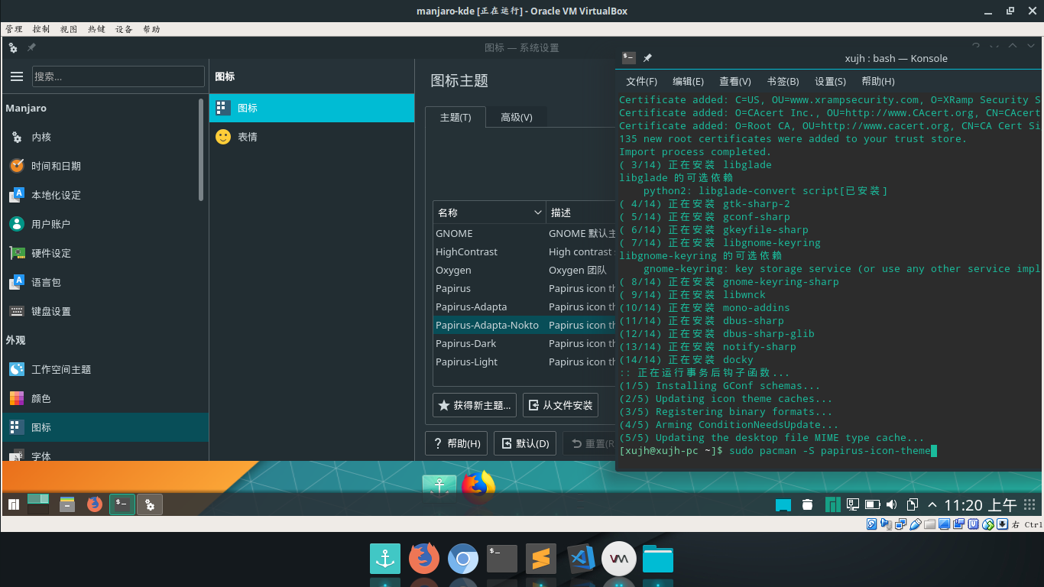Switch to System Settings via the panel task button

tap(150, 504)
